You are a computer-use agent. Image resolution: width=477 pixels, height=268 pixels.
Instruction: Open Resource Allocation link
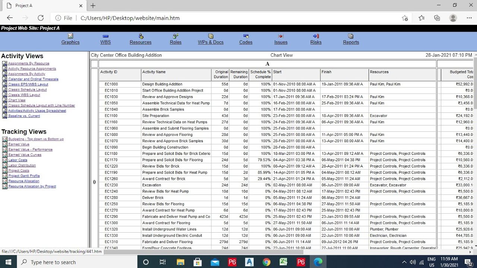23,181
